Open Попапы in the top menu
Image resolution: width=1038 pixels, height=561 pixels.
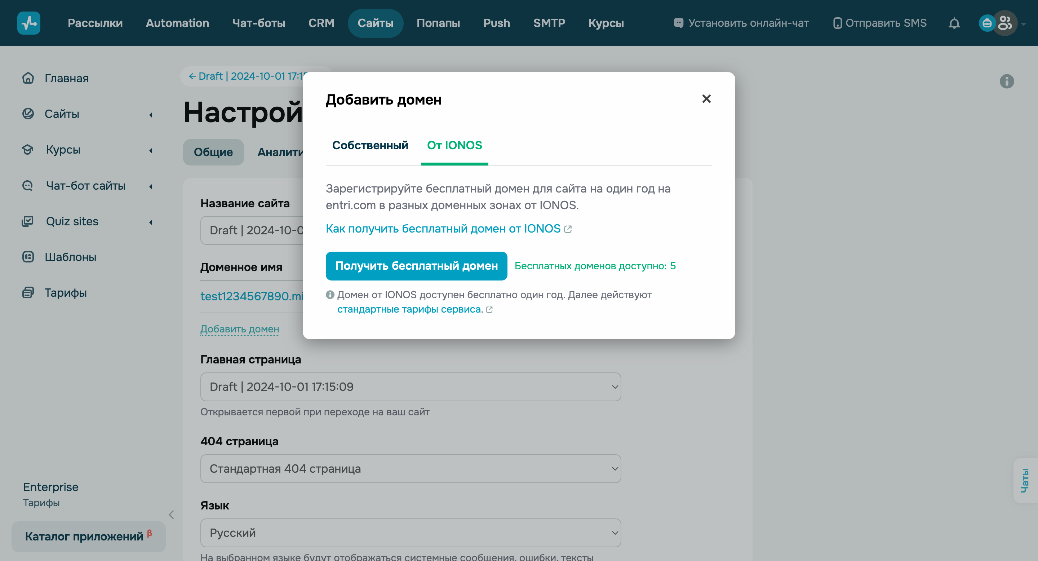click(439, 23)
